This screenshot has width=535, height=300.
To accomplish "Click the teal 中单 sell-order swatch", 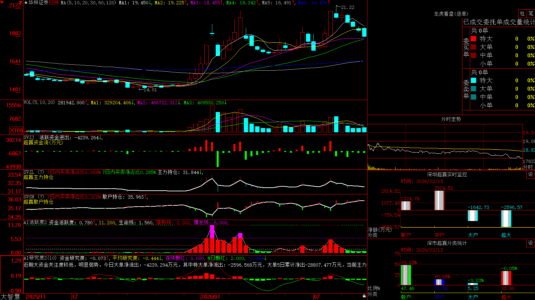I will click(473, 97).
